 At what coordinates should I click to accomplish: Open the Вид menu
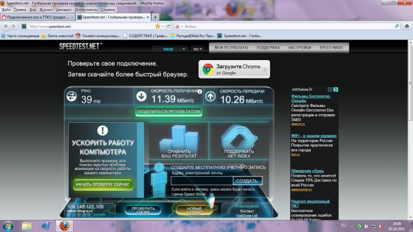[33, 10]
